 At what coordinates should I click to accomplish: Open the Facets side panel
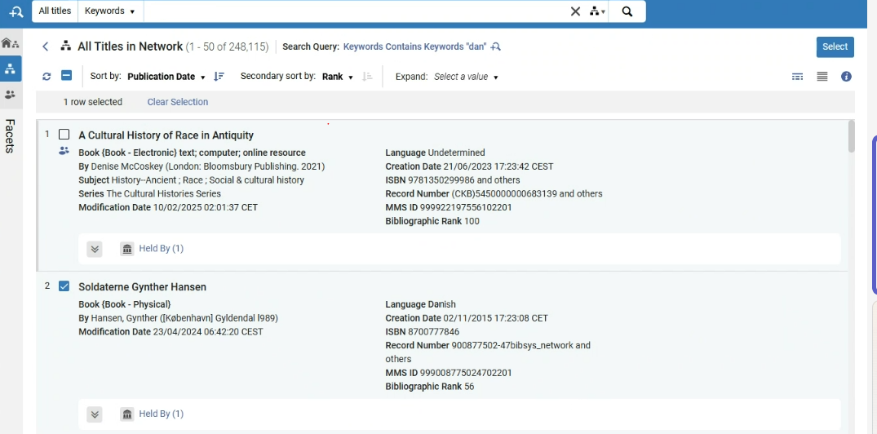10,136
